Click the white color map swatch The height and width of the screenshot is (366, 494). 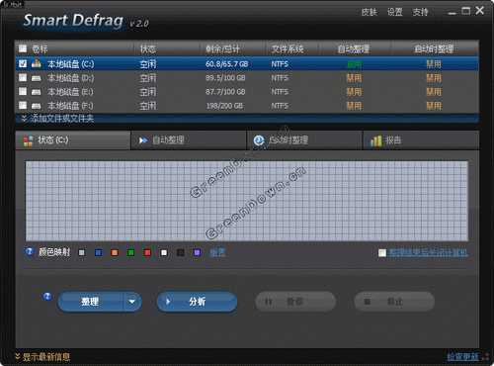164,253
